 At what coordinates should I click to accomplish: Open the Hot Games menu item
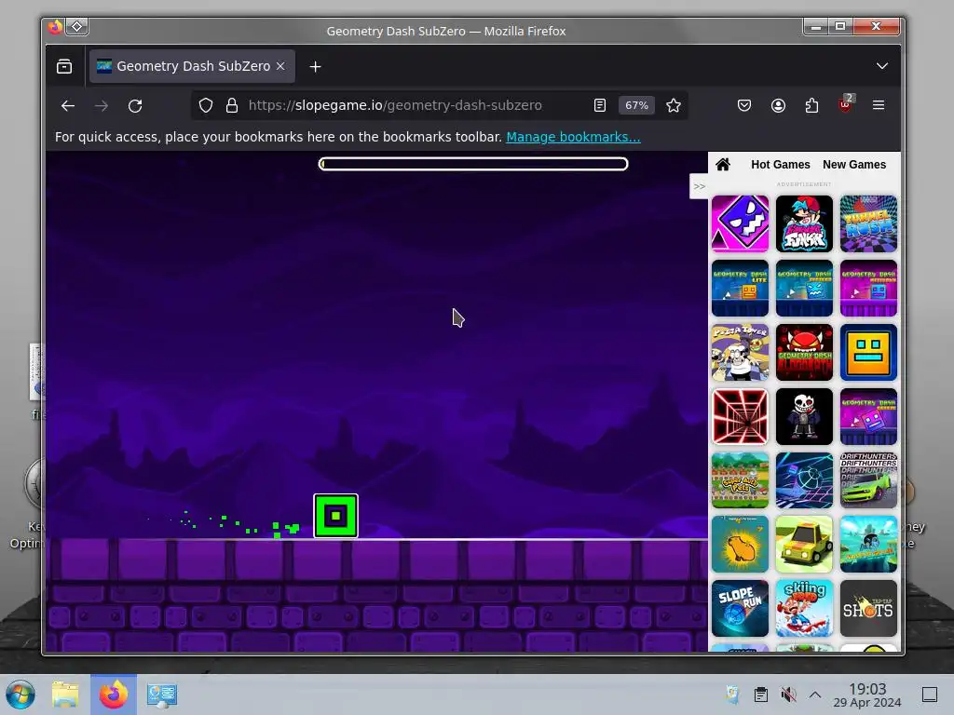pyautogui.click(x=781, y=164)
